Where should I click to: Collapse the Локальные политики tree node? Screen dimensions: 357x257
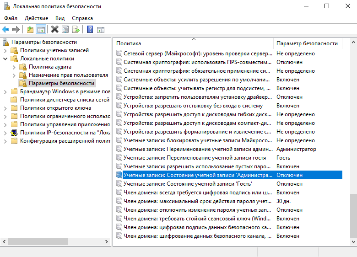click(x=5, y=59)
